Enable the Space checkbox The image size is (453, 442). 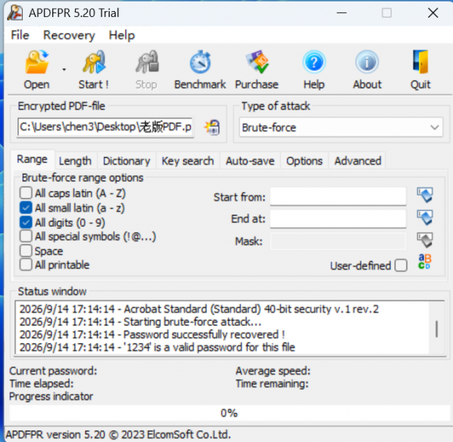(26, 250)
